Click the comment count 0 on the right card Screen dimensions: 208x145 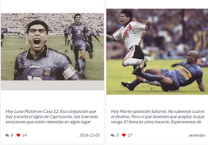pos(117,135)
